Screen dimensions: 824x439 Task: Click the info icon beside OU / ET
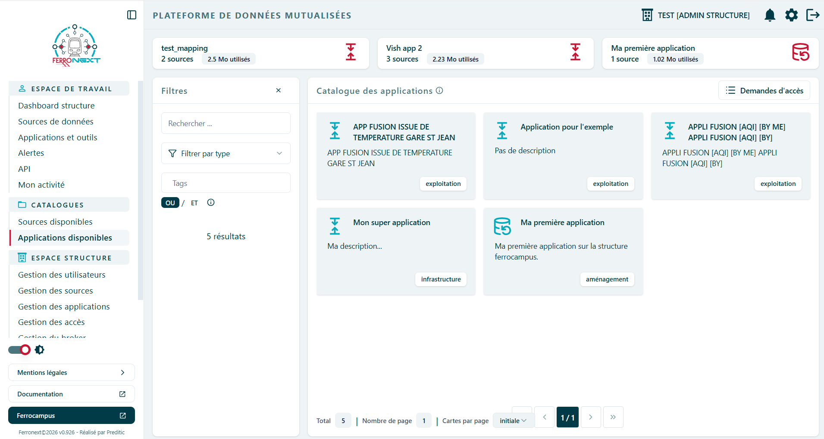pyautogui.click(x=211, y=203)
